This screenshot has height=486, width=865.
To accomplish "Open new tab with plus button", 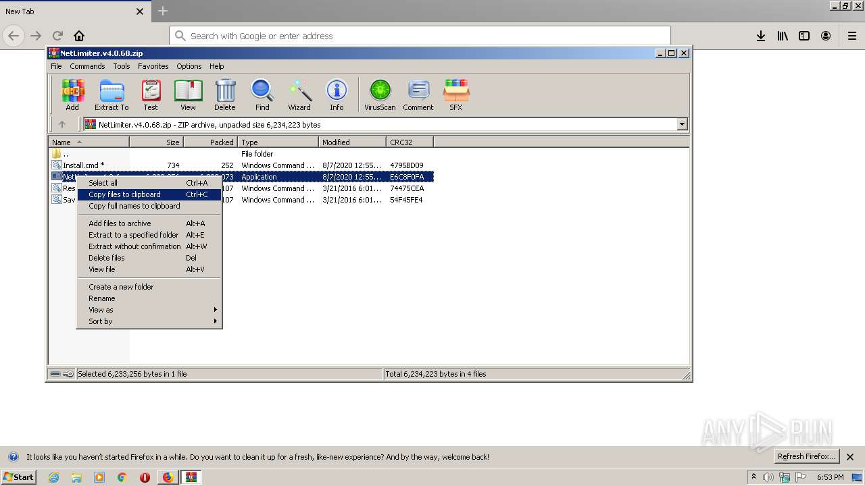I will (x=163, y=11).
